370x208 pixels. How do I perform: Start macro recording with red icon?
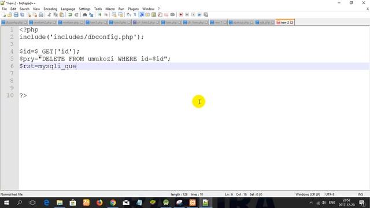(x=180, y=14)
